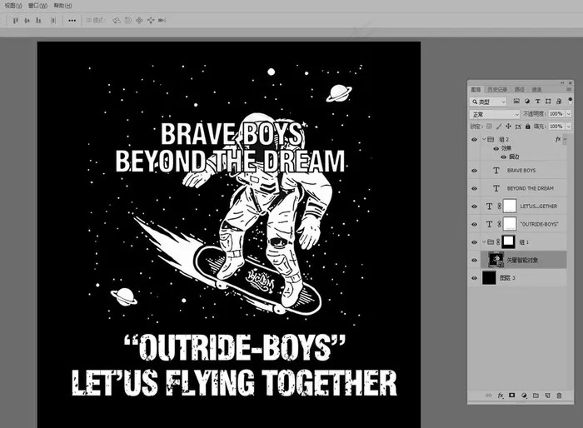Click the align bottom edges icon

click(x=38, y=21)
